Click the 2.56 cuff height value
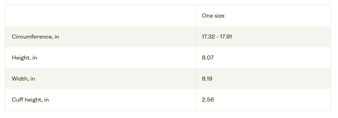 coord(208,100)
